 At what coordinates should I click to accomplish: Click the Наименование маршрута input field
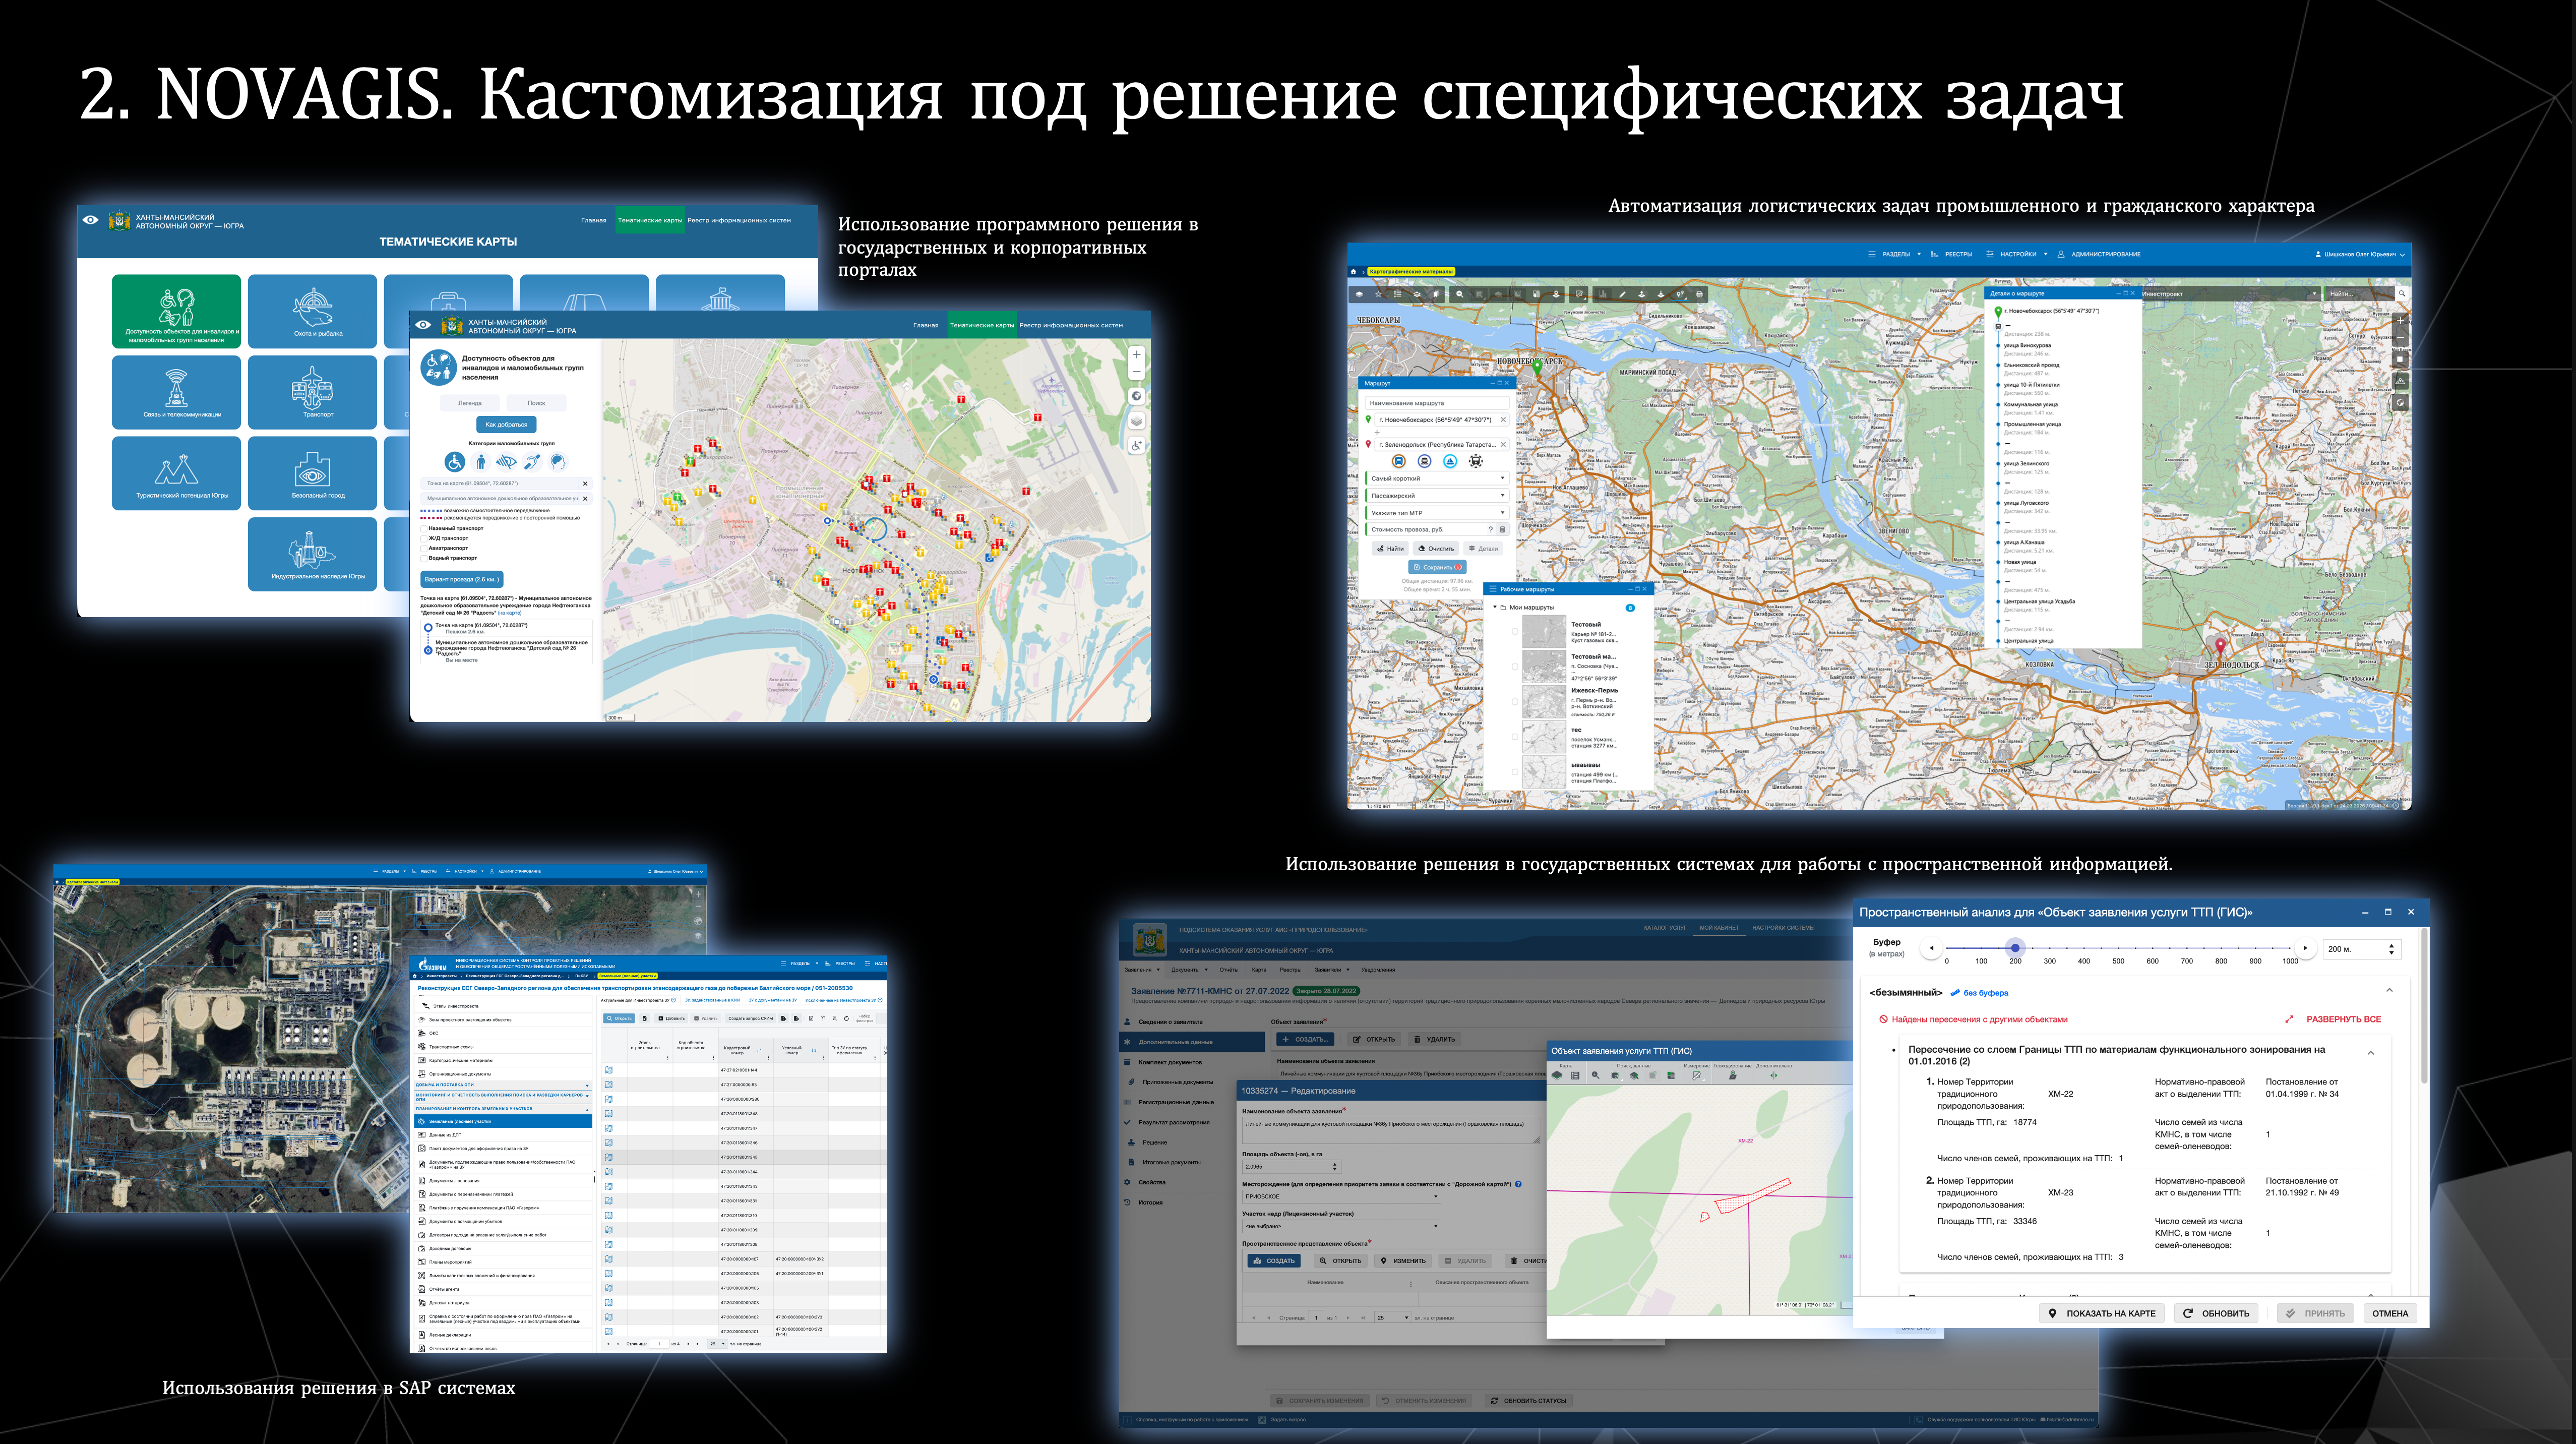[x=1437, y=403]
